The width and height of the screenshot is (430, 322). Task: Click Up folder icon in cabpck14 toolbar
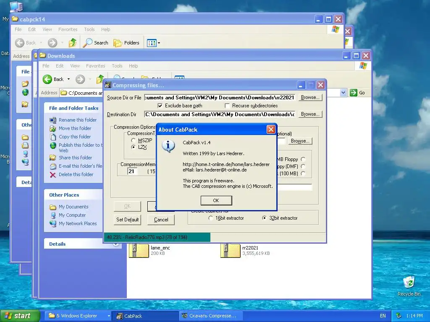click(73, 43)
